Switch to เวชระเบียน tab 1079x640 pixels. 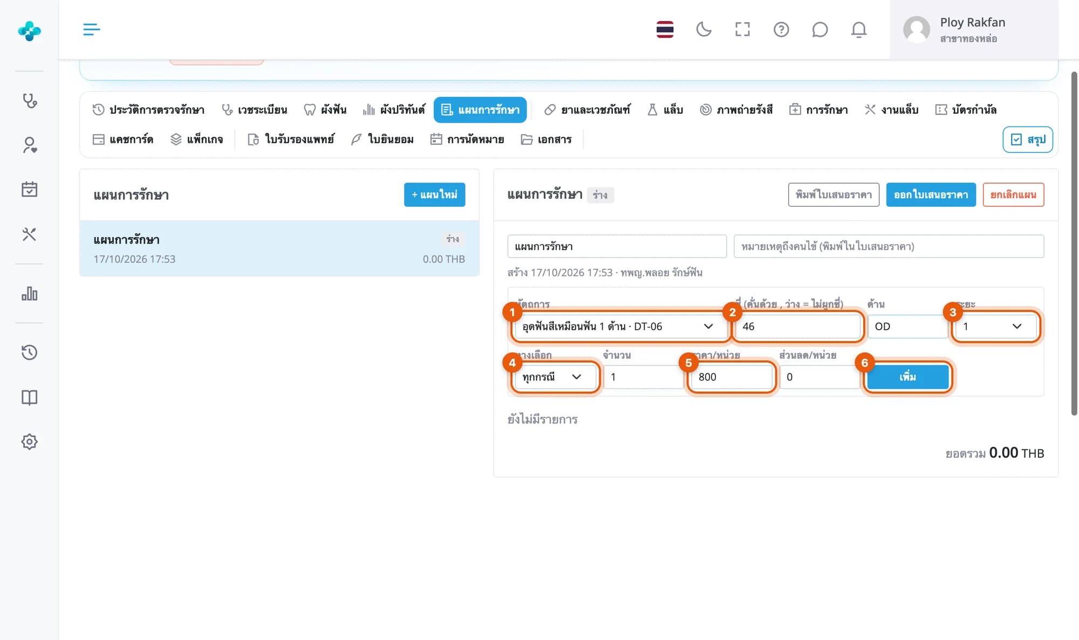click(x=254, y=110)
